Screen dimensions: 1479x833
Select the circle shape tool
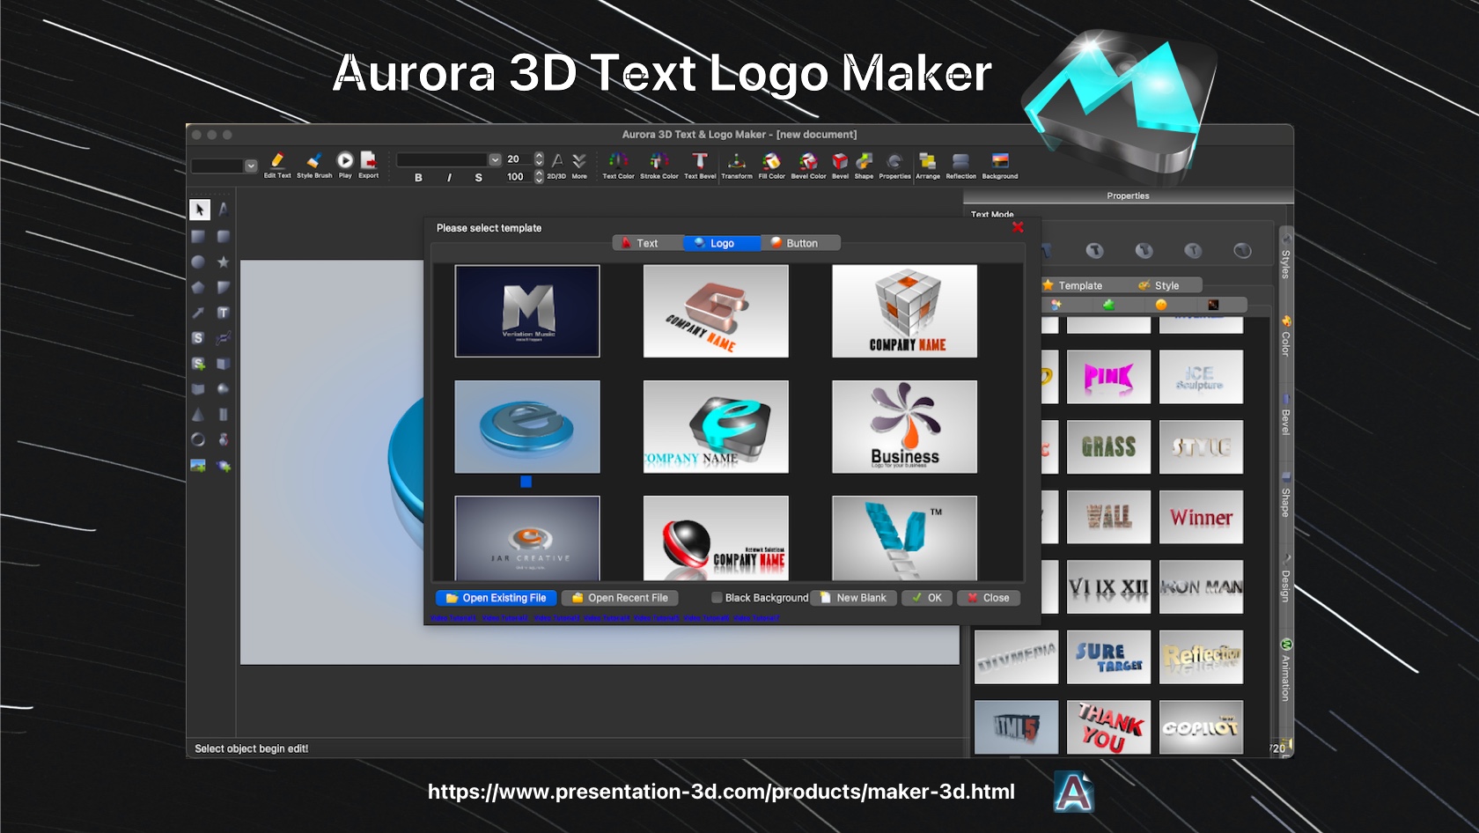[198, 262]
